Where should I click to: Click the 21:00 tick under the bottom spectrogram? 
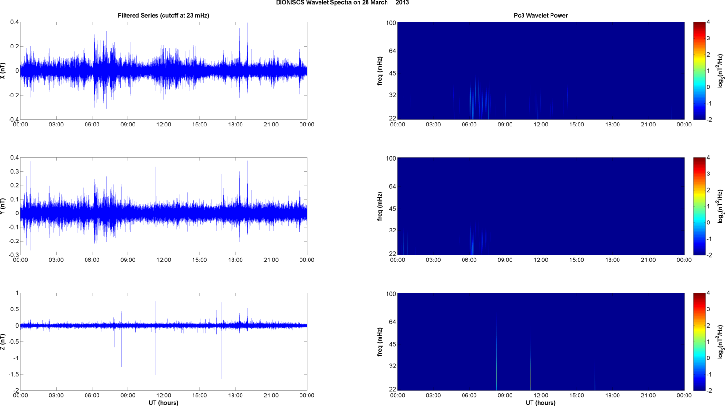pos(648,396)
